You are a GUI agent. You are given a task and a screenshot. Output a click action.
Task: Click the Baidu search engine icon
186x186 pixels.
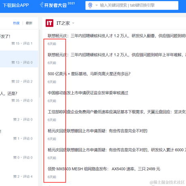pyautogui.click(x=90, y=5)
